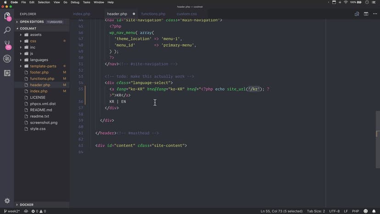Open the Extensions view
The height and width of the screenshot is (214, 380).
[x=7, y=73]
